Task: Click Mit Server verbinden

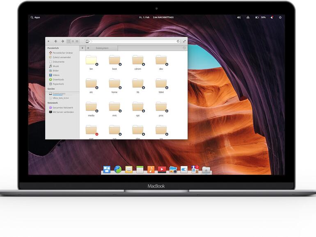Action: pos(62,112)
